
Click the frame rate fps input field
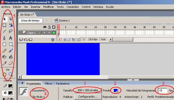point(162,91)
